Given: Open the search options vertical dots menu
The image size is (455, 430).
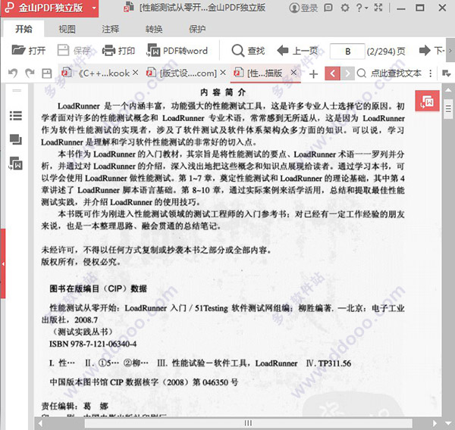Looking at the screenshot, I should (431, 73).
